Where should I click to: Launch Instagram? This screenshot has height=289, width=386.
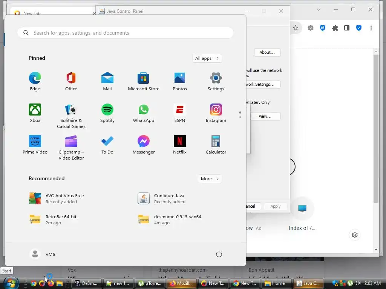click(x=216, y=113)
